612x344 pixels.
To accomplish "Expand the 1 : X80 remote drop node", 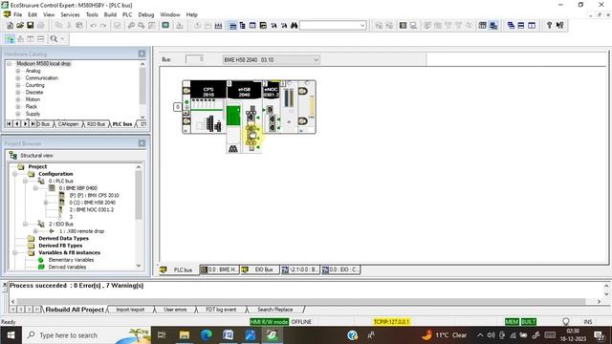I will [35, 231].
